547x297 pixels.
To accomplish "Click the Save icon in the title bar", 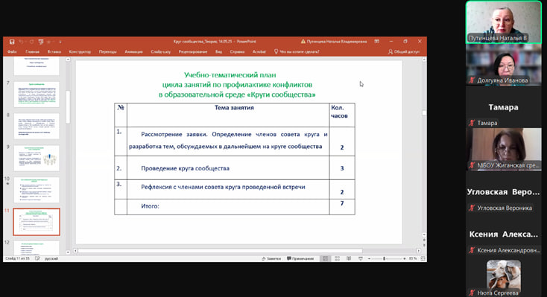I will [x=12, y=42].
